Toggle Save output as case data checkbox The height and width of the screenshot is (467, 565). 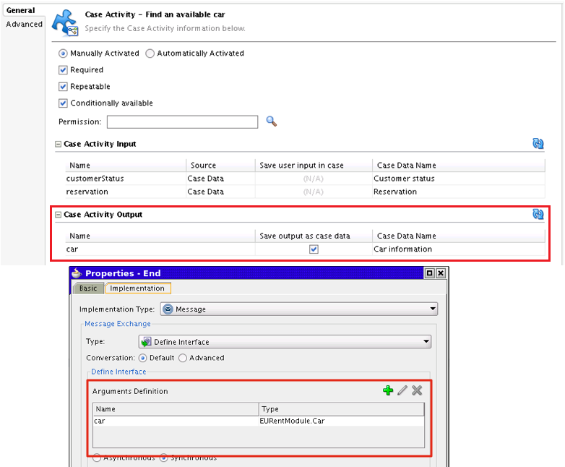click(314, 249)
